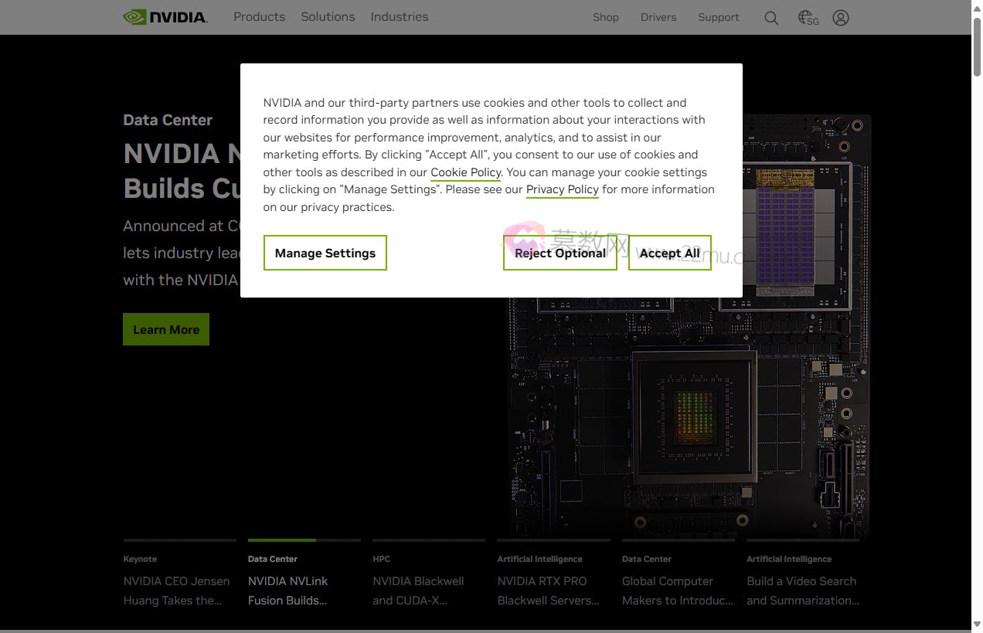Open the Cookie Policy link
This screenshot has width=983, height=633.
(x=465, y=172)
